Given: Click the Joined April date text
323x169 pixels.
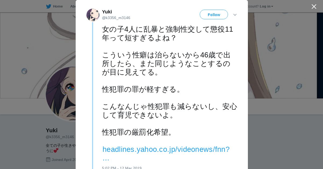Looking at the screenshot, I should coord(64,160).
